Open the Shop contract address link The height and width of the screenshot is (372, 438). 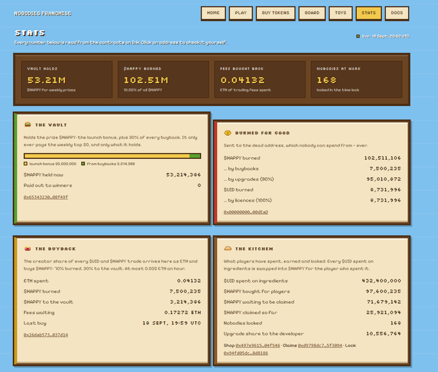(x=258, y=346)
